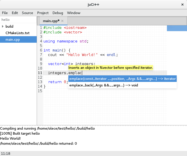Close the juCi++ window
Screen dimensions: 187x156
(182, 5)
